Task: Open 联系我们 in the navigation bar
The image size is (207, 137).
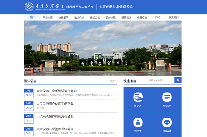Action: click(173, 17)
